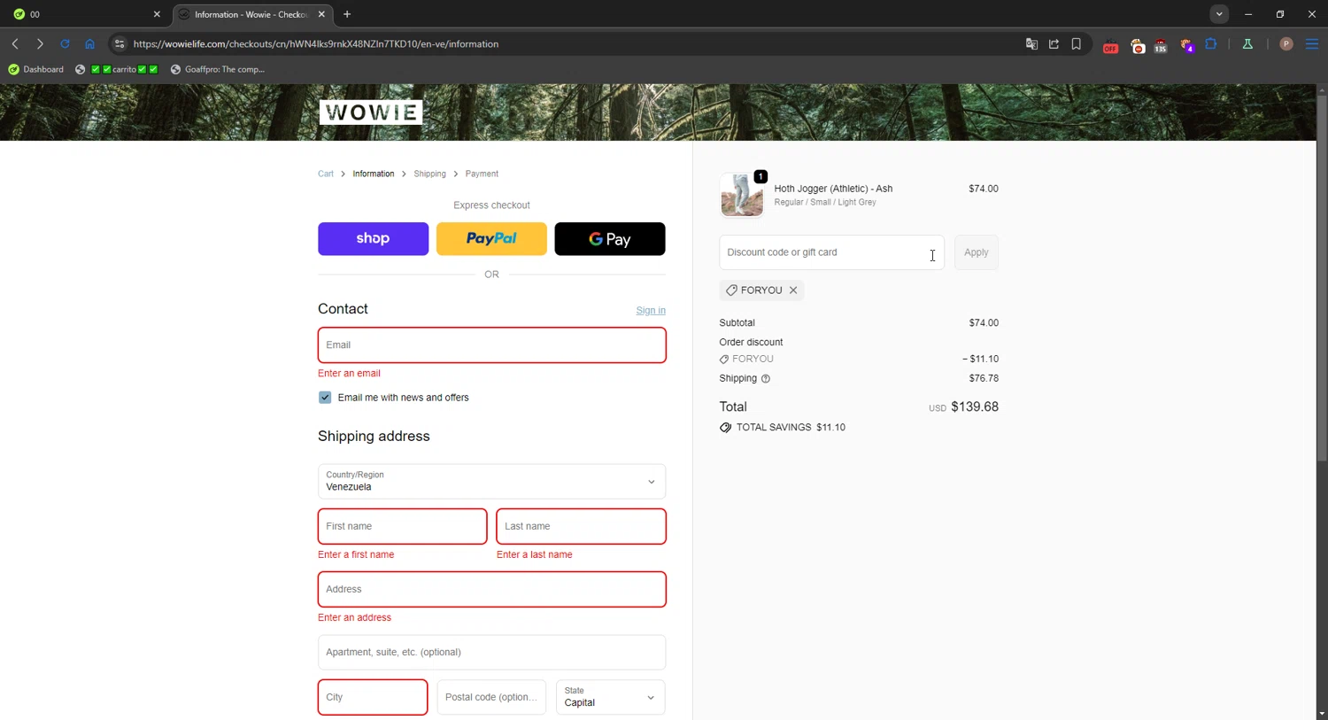Viewport: 1328px width, 720px height.
Task: Click the 'Enter an email' error text
Action: [x=349, y=374]
